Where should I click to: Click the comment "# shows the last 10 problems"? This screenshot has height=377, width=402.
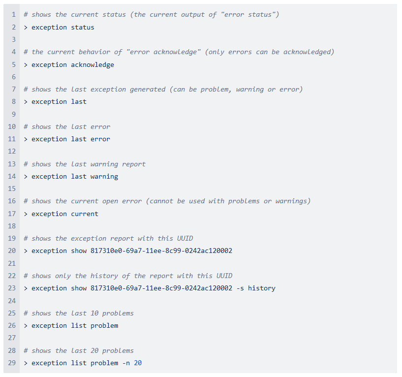tap(79, 313)
